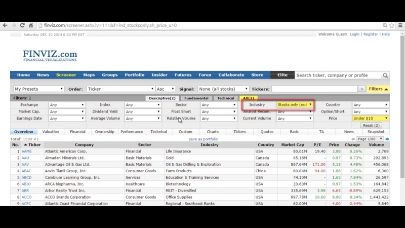
Task: Click the Register link
Action: [x=371, y=34]
